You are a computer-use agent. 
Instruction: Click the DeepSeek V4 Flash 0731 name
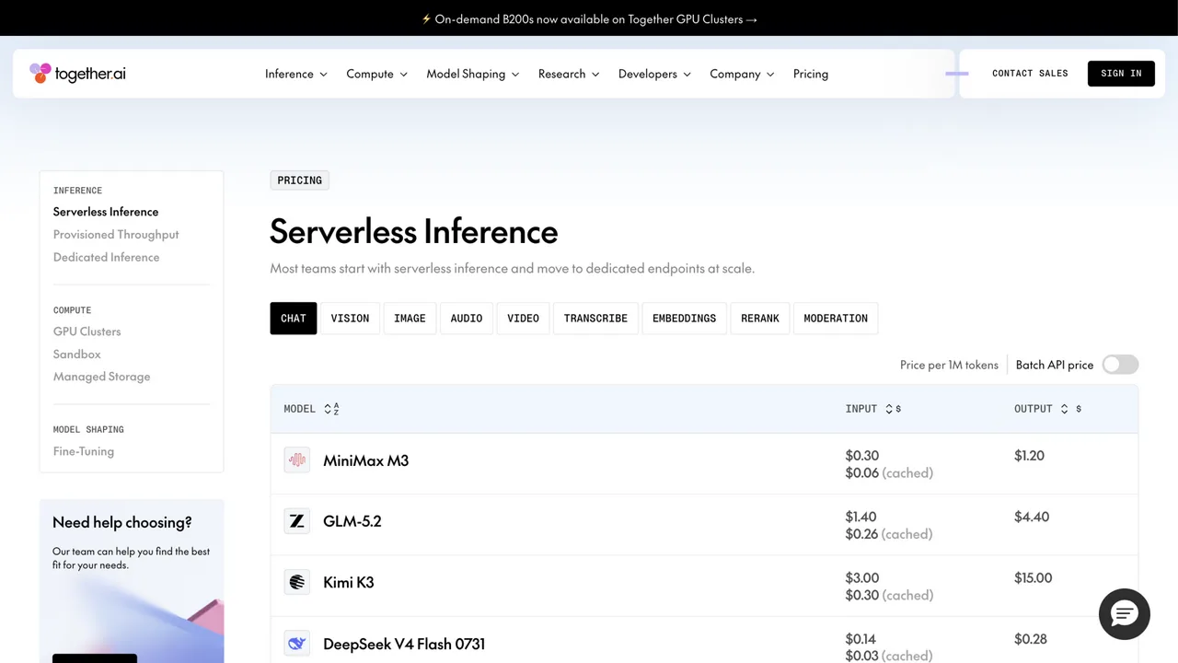tap(404, 644)
